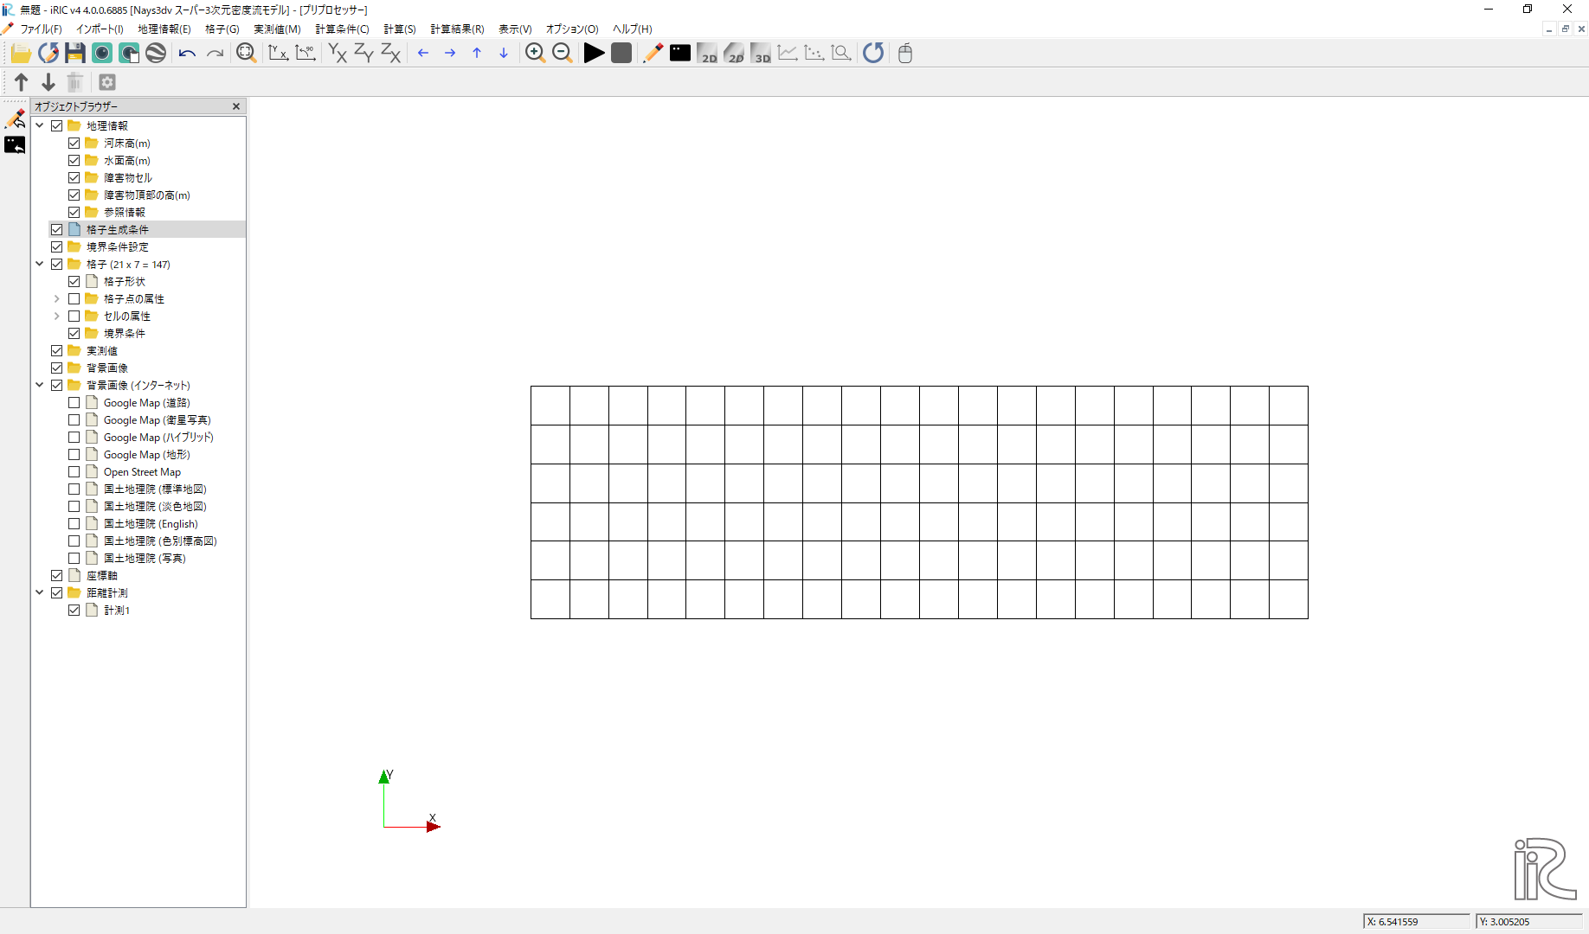Viewport: 1589px width, 934px height.
Task: Open the 計算条件(C) menu
Action: point(342,29)
